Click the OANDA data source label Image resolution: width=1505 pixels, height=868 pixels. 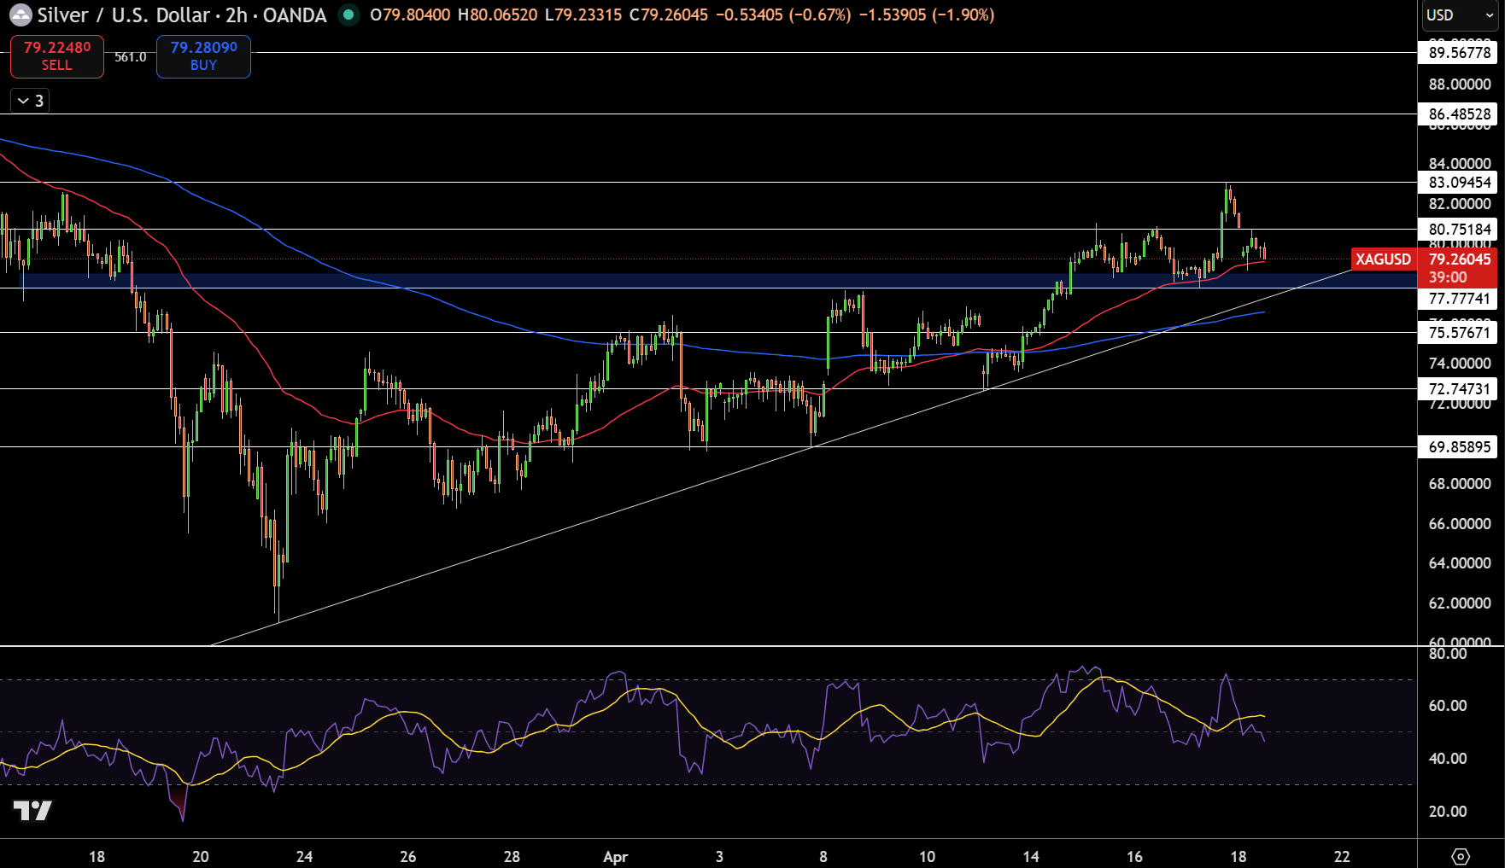(x=295, y=15)
